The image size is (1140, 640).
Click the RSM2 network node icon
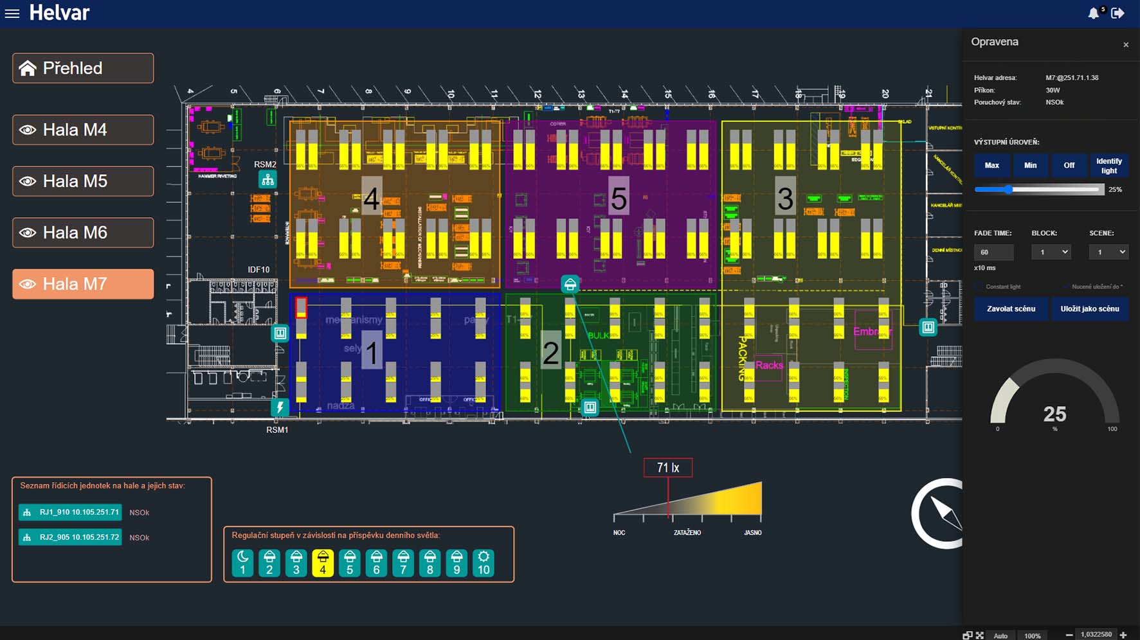tap(267, 180)
